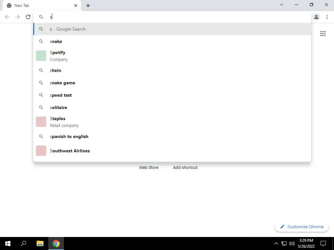
Task: Close the New Tab tab
Action: click(x=76, y=6)
